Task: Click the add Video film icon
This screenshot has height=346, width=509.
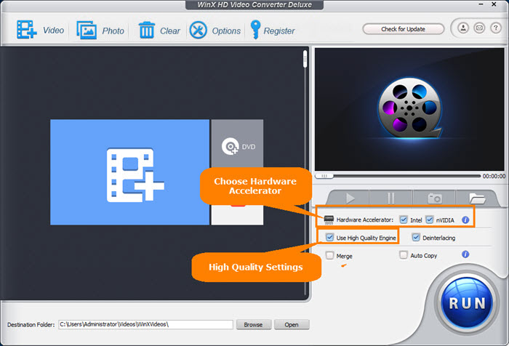Action: [x=27, y=30]
